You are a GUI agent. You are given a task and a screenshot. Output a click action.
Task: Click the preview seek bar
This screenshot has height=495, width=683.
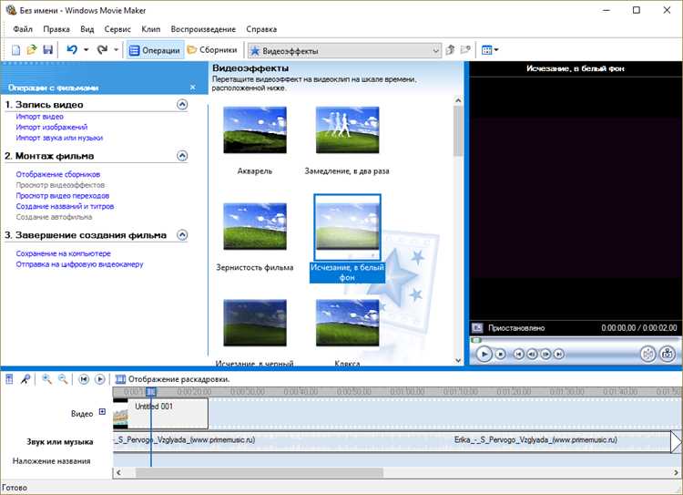tap(575, 340)
